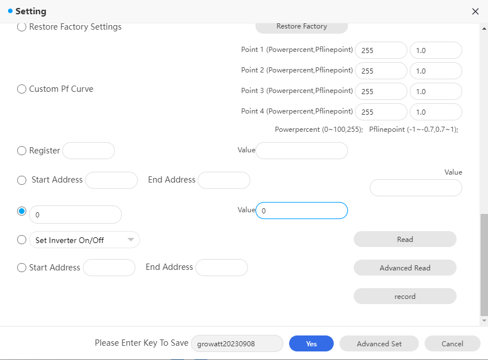
Task: Click the Please Enter Key To Save field
Action: coord(237,343)
